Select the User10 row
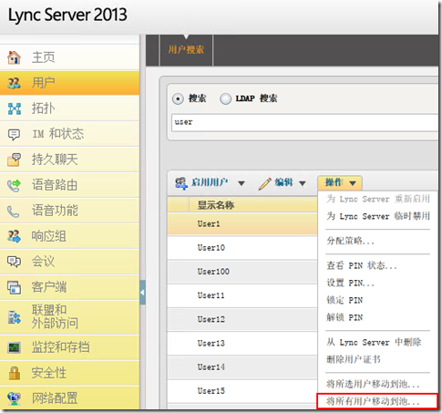Screen dimensions: 442x413 coord(242,248)
